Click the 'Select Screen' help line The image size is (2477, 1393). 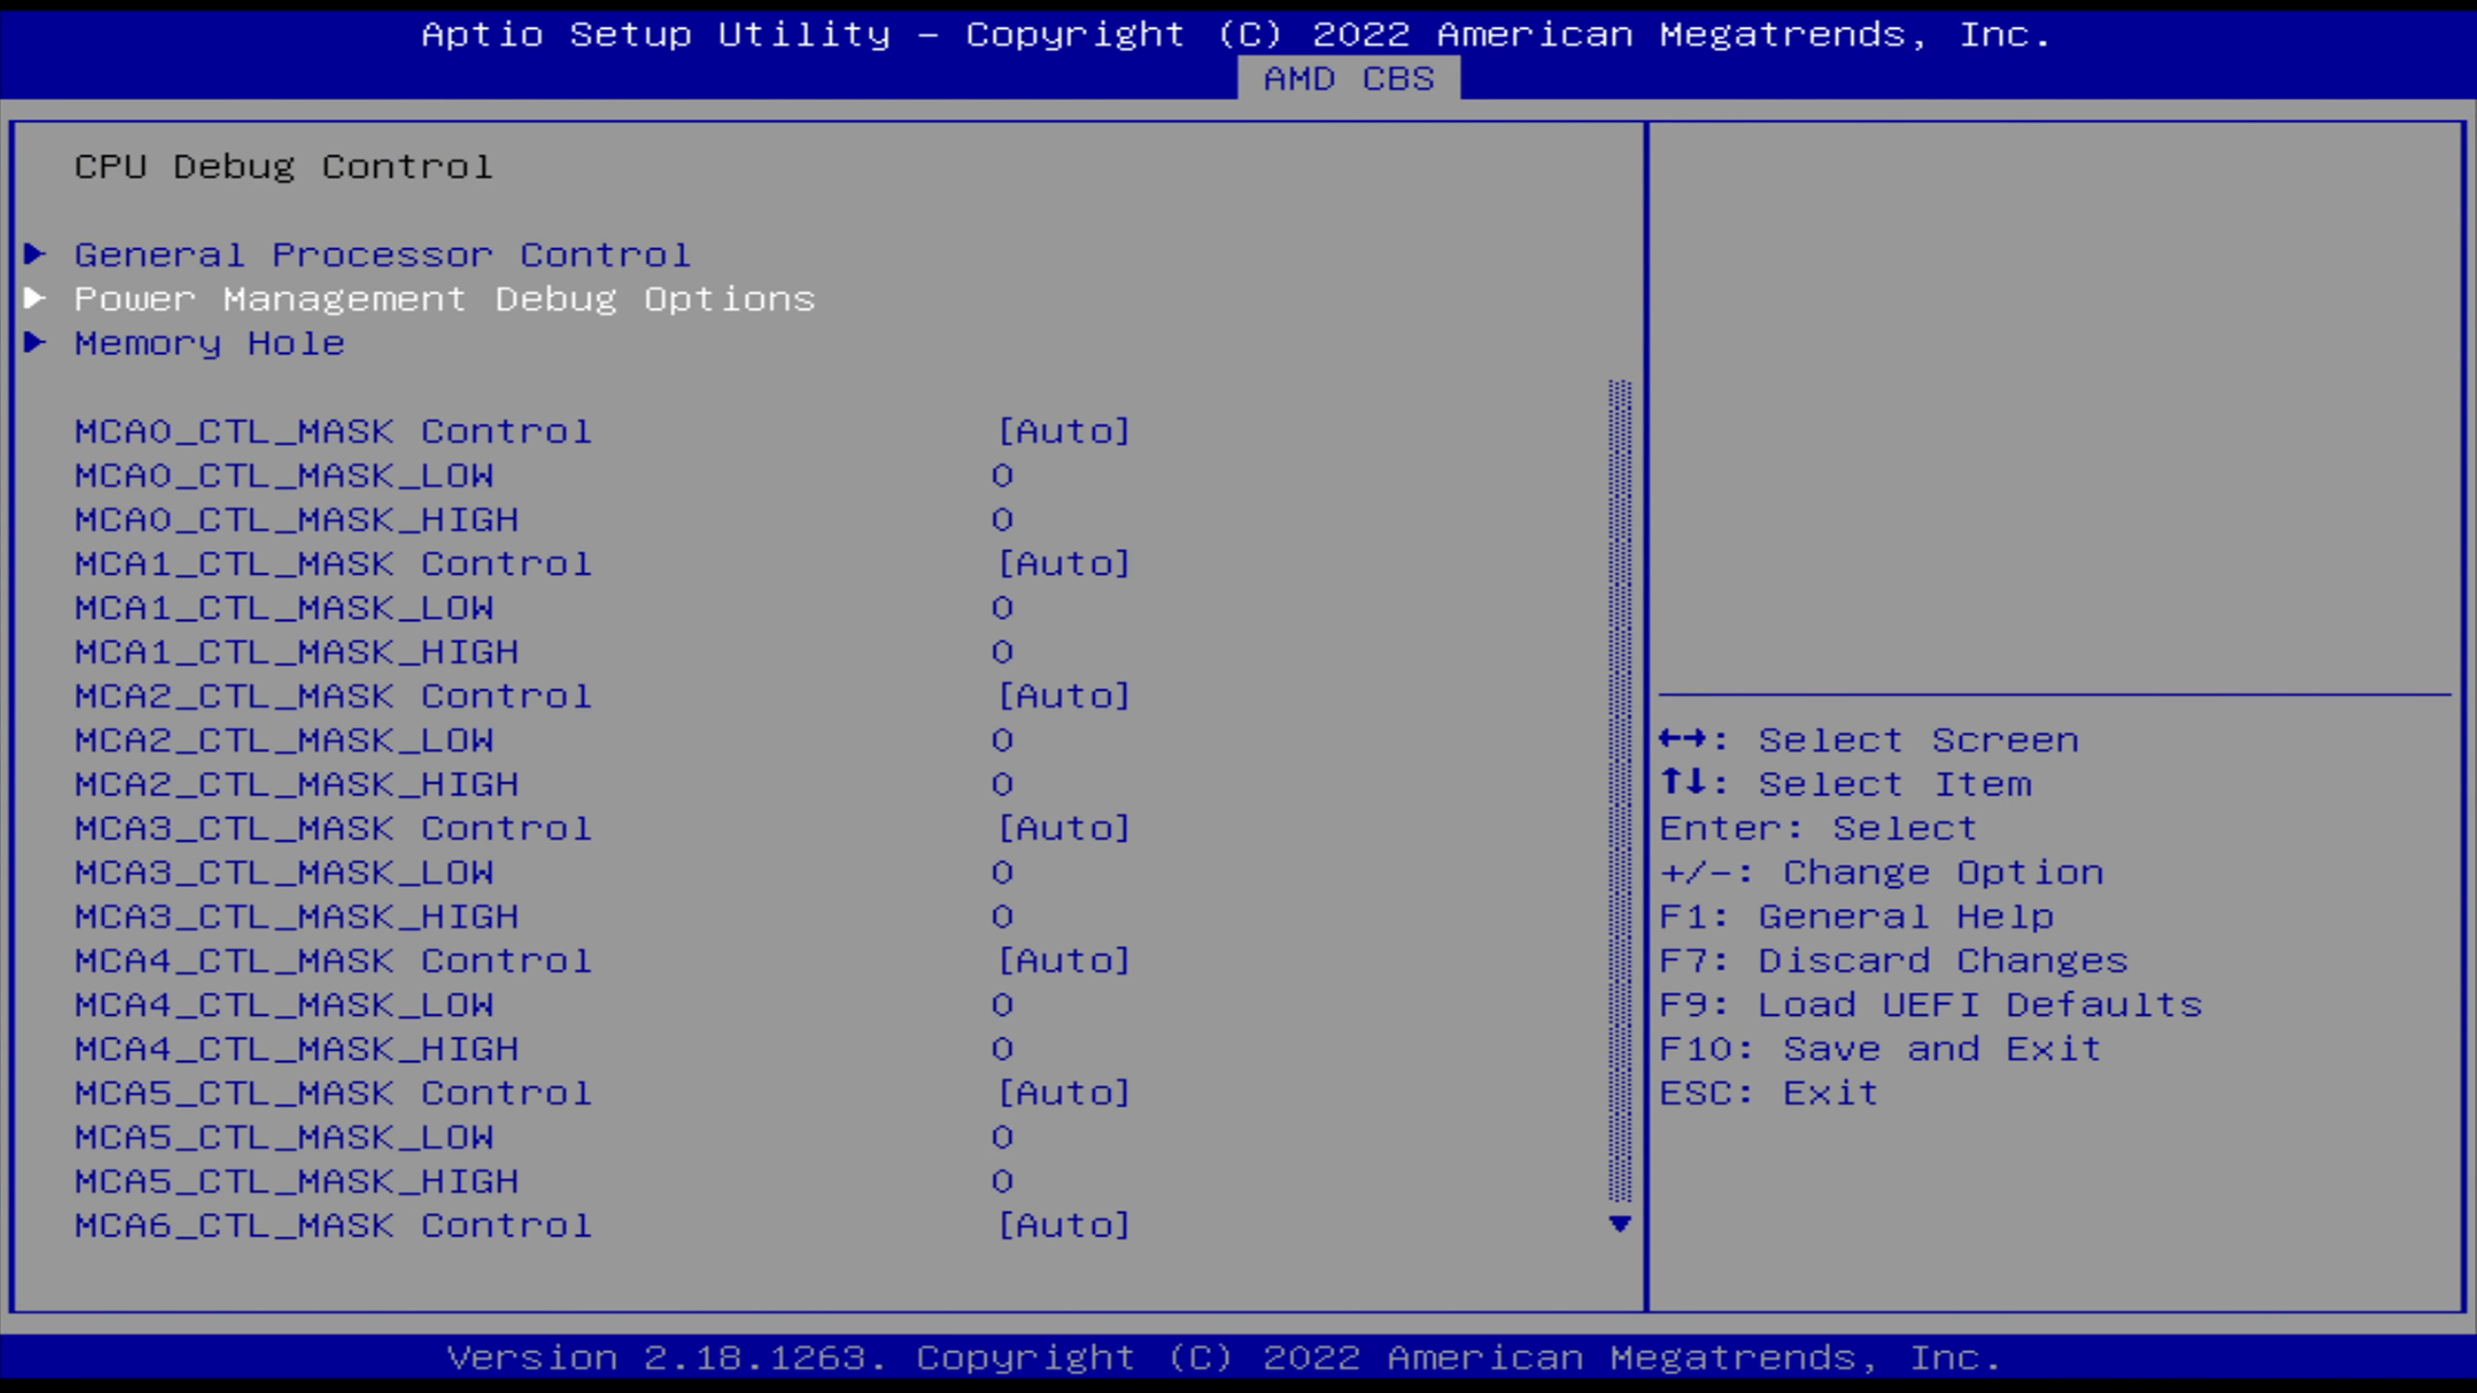[x=1869, y=740]
